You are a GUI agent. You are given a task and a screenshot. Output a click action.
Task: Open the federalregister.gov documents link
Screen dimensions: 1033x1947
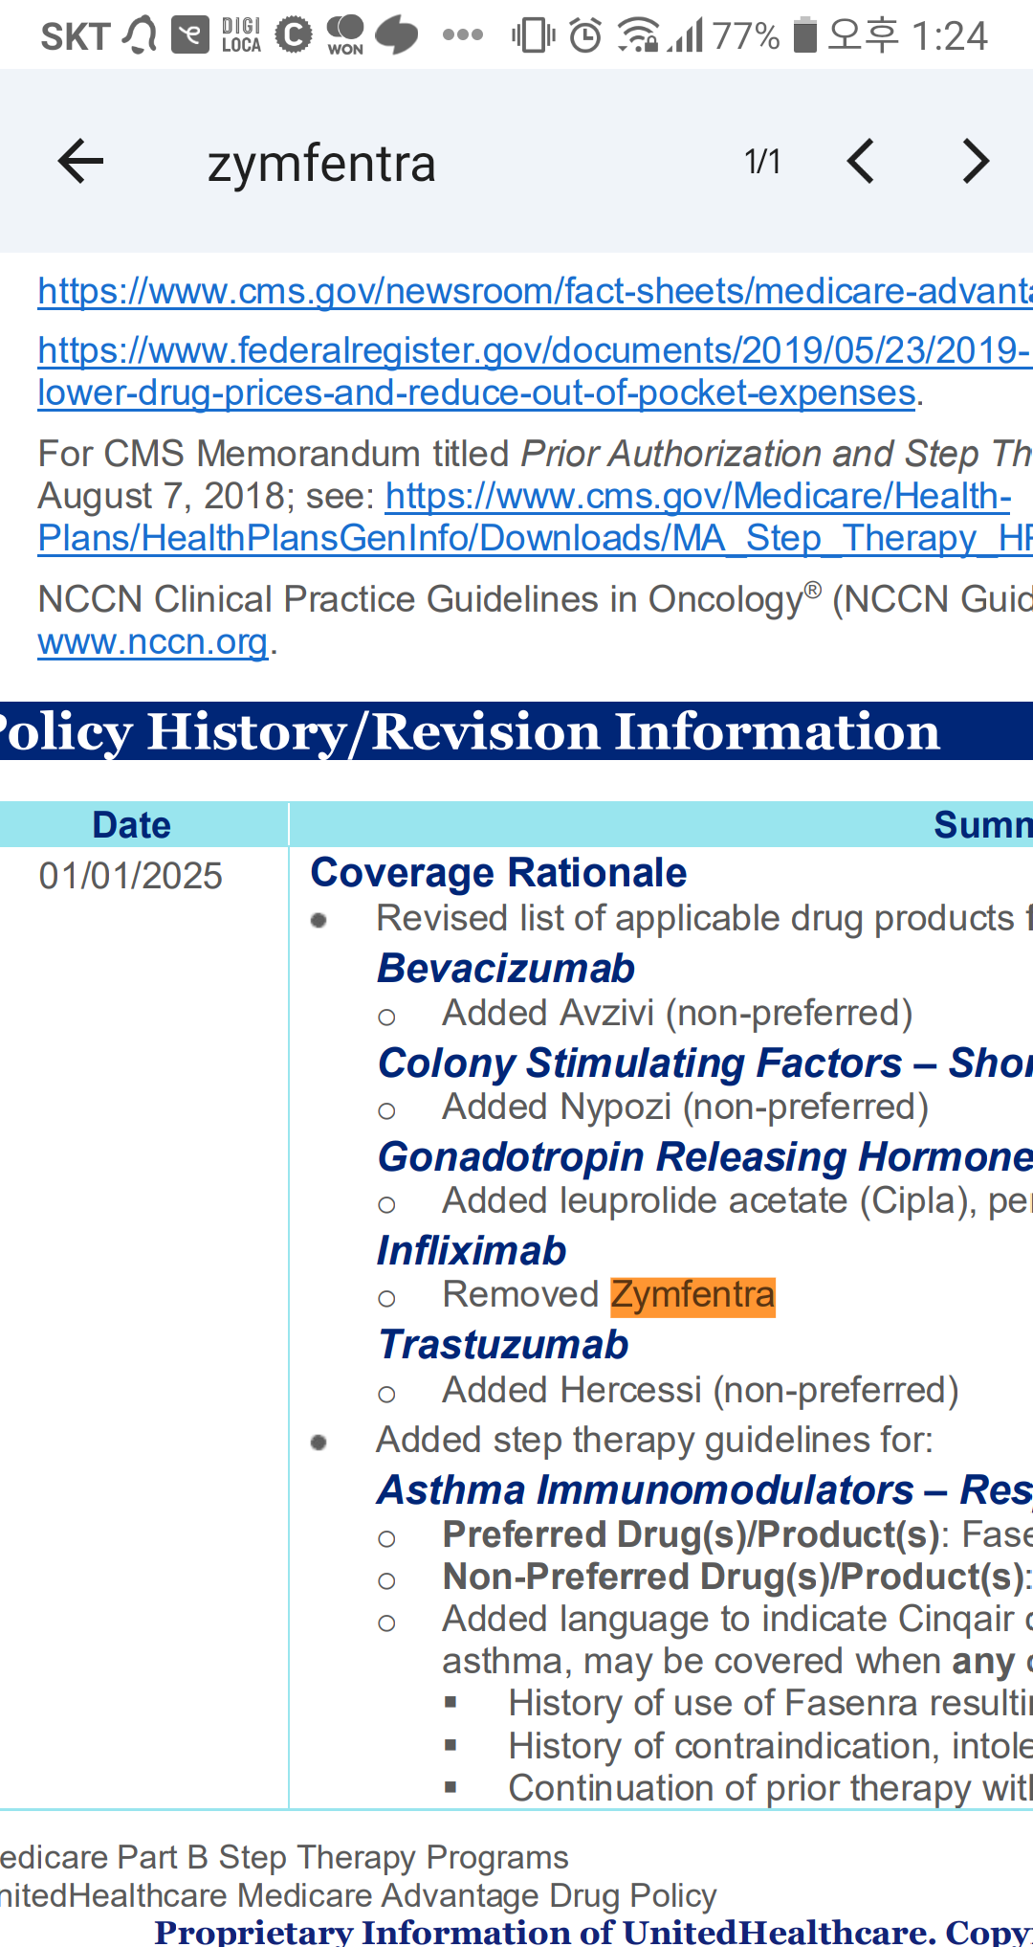point(534,371)
